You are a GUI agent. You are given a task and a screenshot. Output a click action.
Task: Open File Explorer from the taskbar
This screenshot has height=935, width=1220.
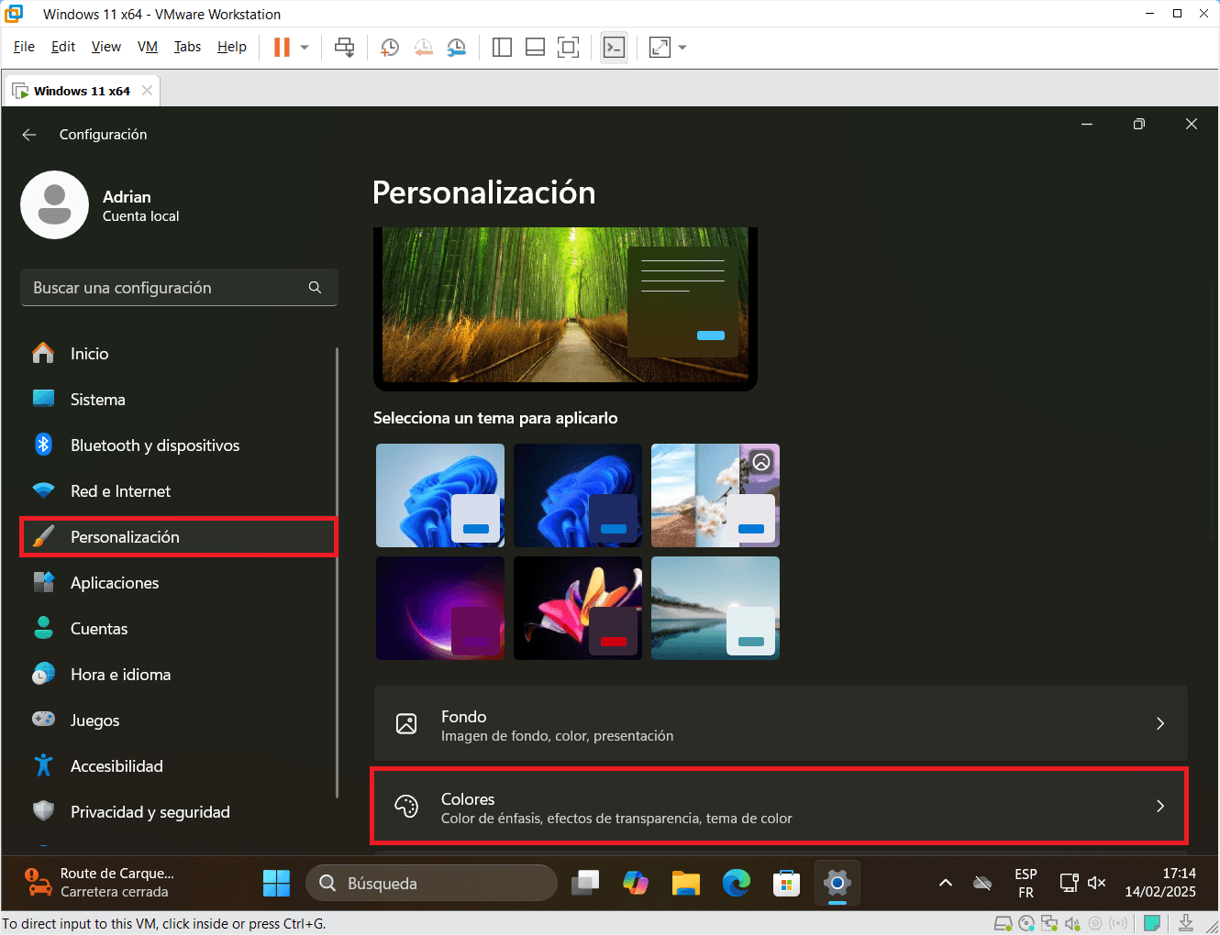tap(686, 884)
